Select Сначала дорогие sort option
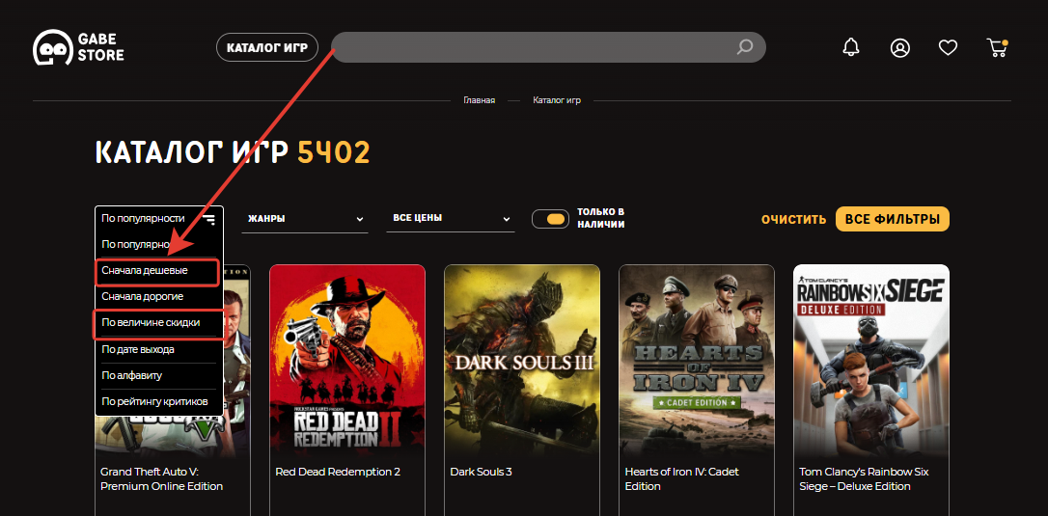1048x516 pixels. click(159, 296)
